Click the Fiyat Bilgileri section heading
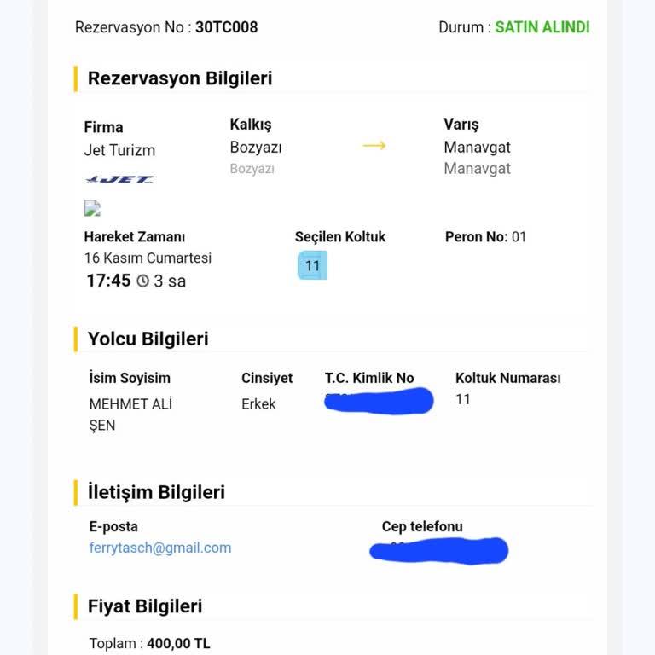The image size is (655, 655). 145,606
